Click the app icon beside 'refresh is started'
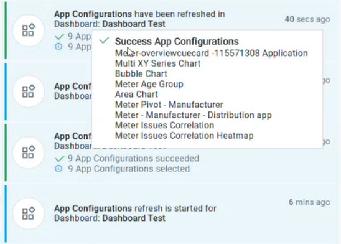Viewport: 341px width, 244px height. tap(29, 213)
